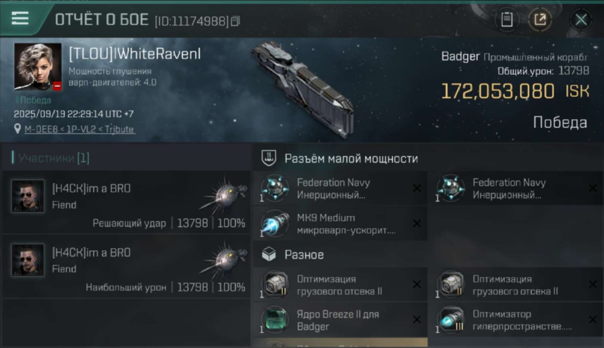Close the battle report window
Viewport: 604px width, 348px height.
pyautogui.click(x=581, y=19)
